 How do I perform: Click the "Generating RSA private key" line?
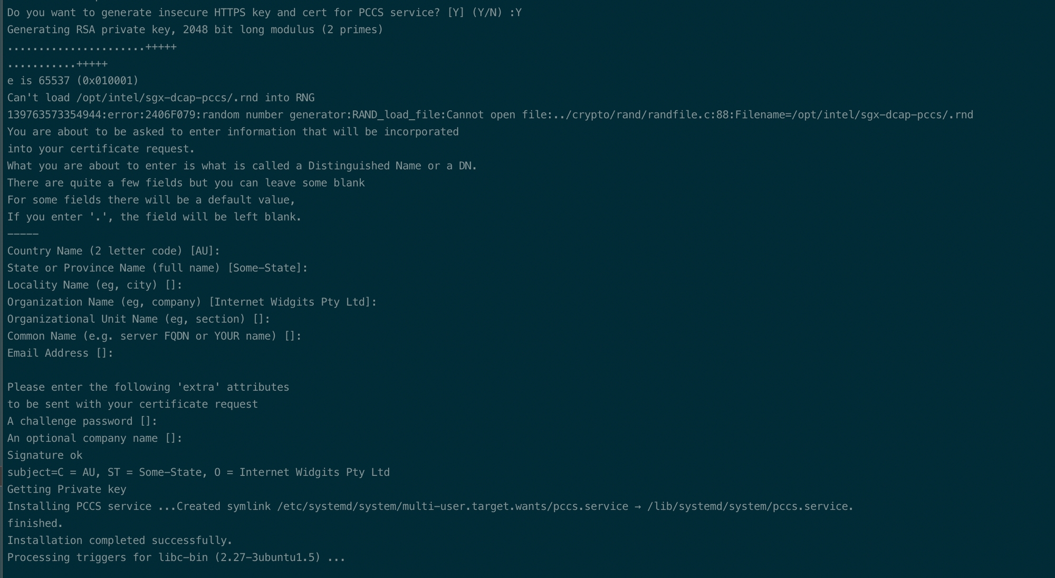(x=195, y=30)
